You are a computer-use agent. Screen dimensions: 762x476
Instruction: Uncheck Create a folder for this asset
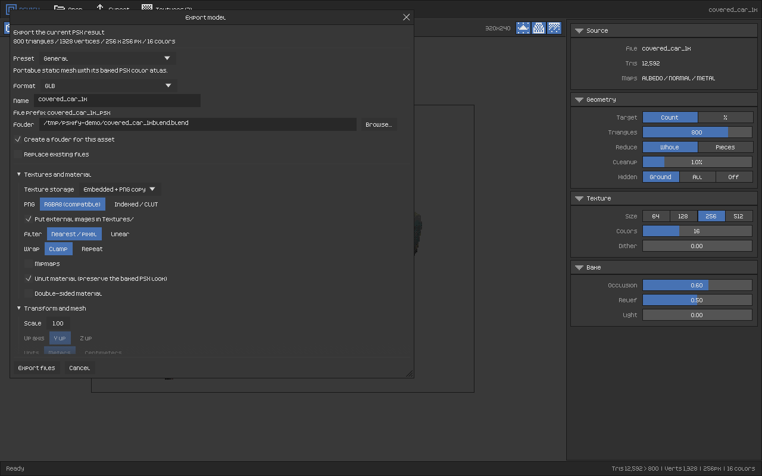(18, 139)
